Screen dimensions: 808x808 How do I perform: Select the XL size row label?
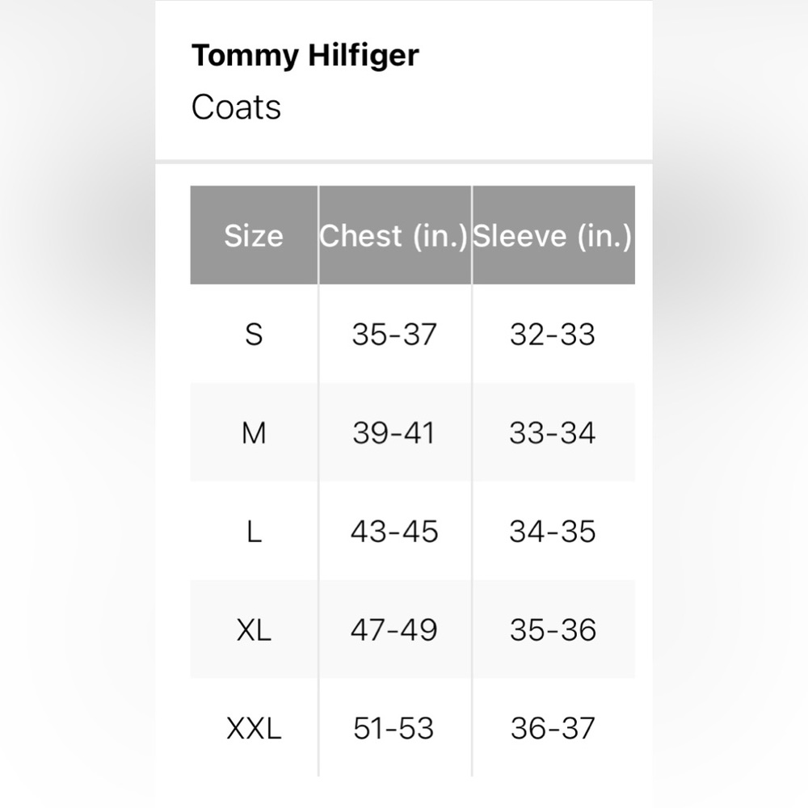click(254, 629)
